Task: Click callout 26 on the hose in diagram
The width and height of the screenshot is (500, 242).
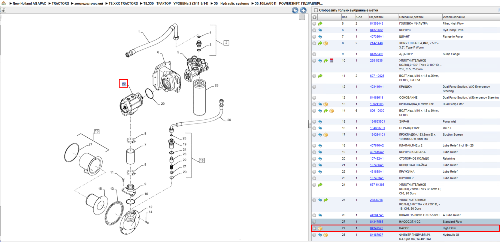Action: click(229, 120)
